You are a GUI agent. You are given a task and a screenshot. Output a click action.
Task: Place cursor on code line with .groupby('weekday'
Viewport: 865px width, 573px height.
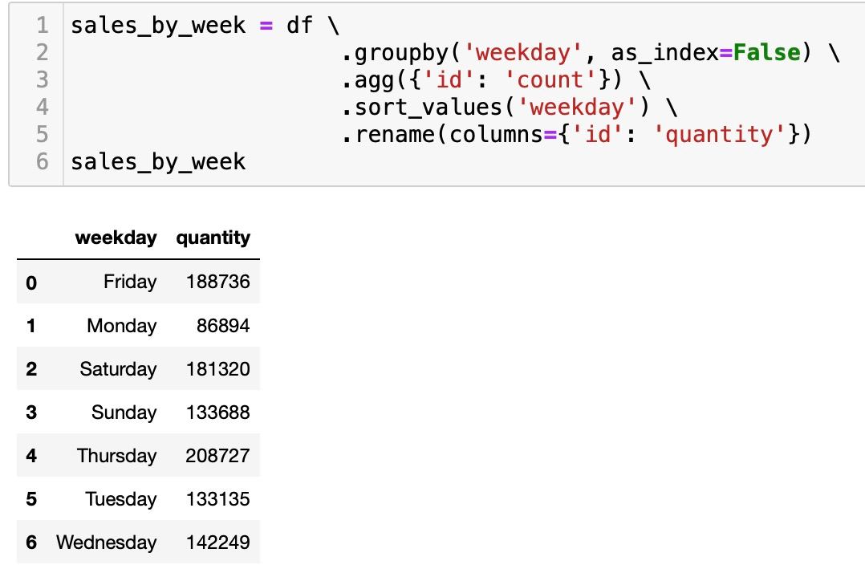(591, 53)
